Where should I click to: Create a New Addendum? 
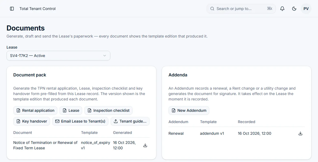[189, 111]
